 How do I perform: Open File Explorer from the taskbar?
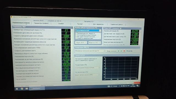tap(27, 89)
